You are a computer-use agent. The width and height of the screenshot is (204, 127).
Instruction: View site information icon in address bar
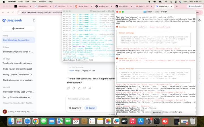pyautogui.click(x=19, y=12)
